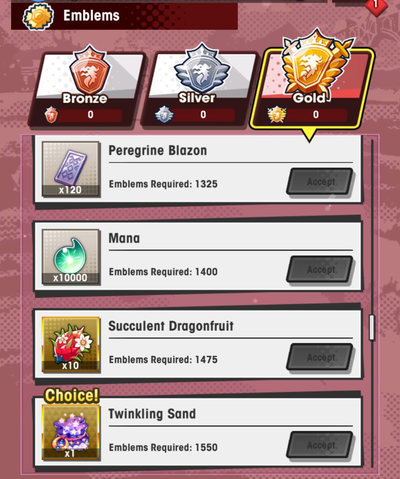Click the small silver emblem counter icon
Image resolution: width=400 pixels, height=479 pixels.
pos(164,115)
